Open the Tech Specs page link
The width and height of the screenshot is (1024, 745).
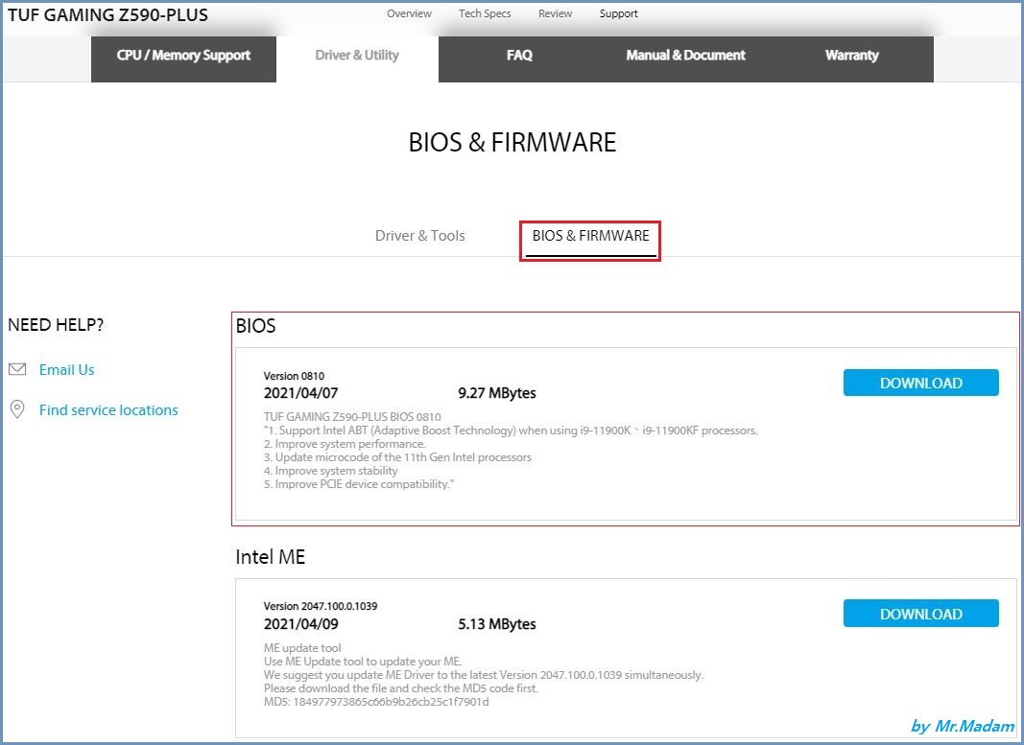pyautogui.click(x=485, y=13)
